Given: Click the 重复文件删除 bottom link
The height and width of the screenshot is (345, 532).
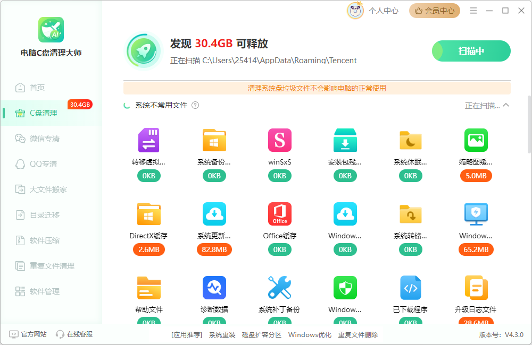Looking at the screenshot, I should [x=358, y=335].
